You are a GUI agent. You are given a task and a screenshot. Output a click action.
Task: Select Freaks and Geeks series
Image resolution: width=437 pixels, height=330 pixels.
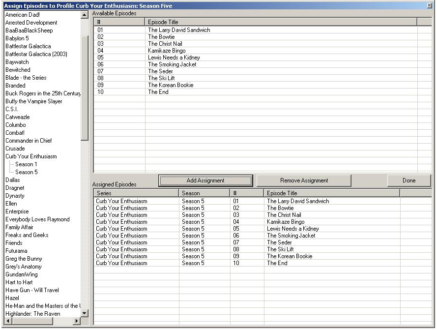(x=27, y=235)
